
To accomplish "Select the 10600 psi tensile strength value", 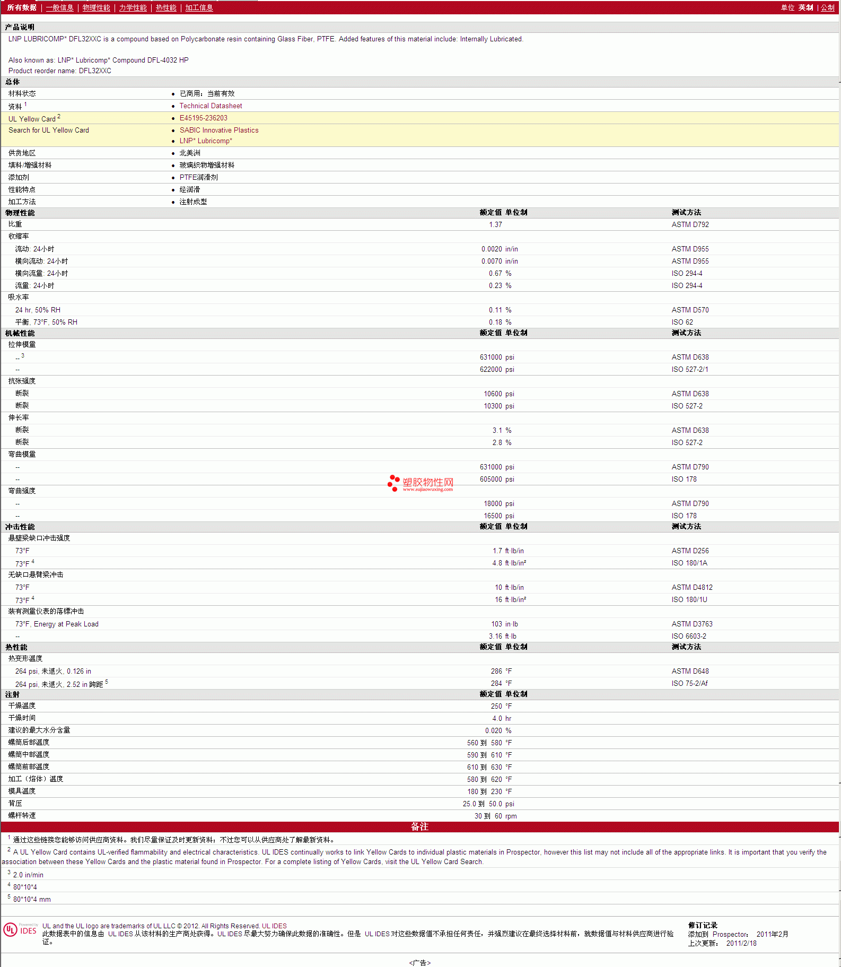I will (498, 394).
